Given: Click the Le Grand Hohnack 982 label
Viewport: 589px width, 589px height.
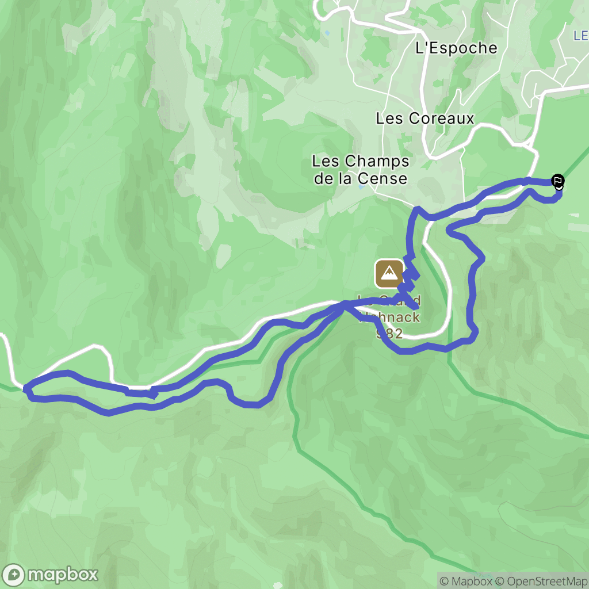Looking at the screenshot, I should coord(389,318).
